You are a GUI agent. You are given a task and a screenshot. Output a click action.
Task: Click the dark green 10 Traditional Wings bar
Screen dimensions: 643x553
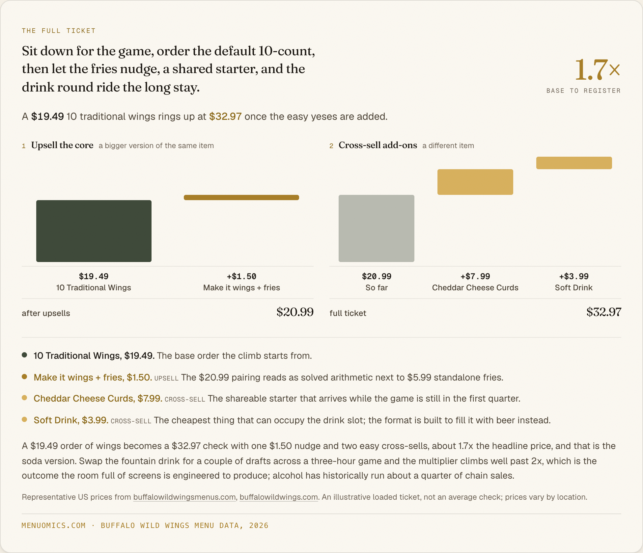coord(94,231)
